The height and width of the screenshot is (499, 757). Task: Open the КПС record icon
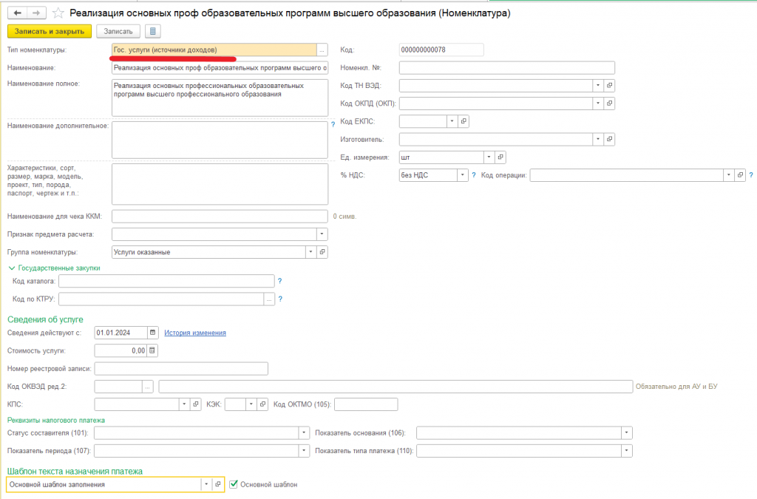pyautogui.click(x=195, y=404)
